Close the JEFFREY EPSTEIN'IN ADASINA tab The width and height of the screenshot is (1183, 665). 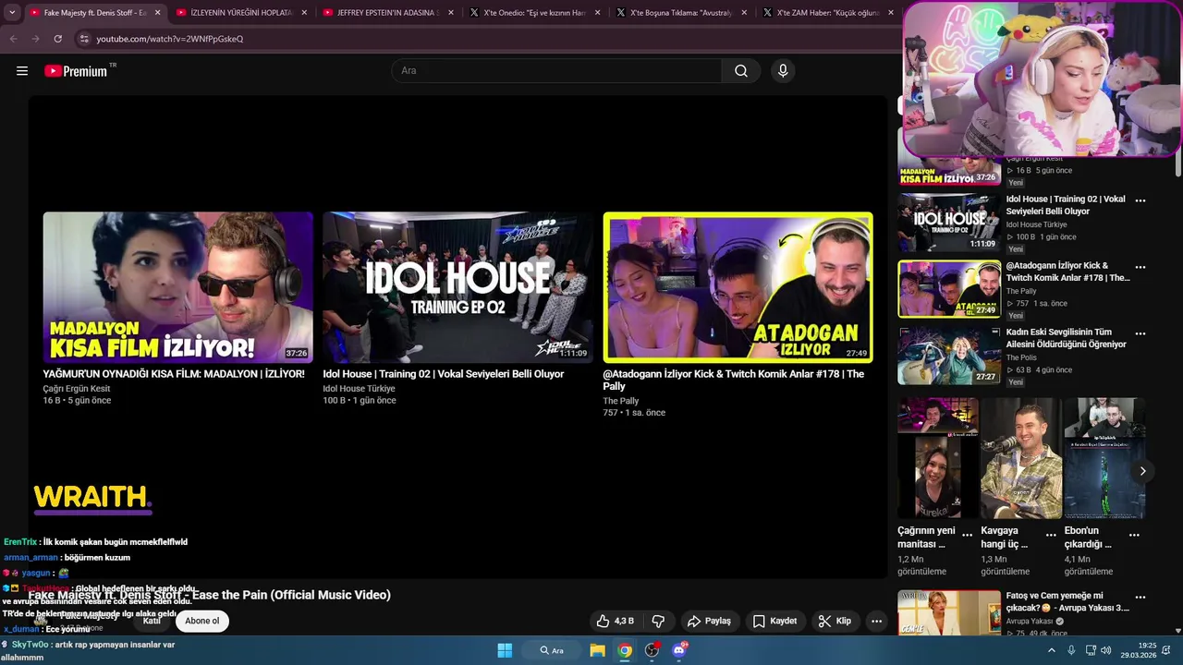click(451, 13)
